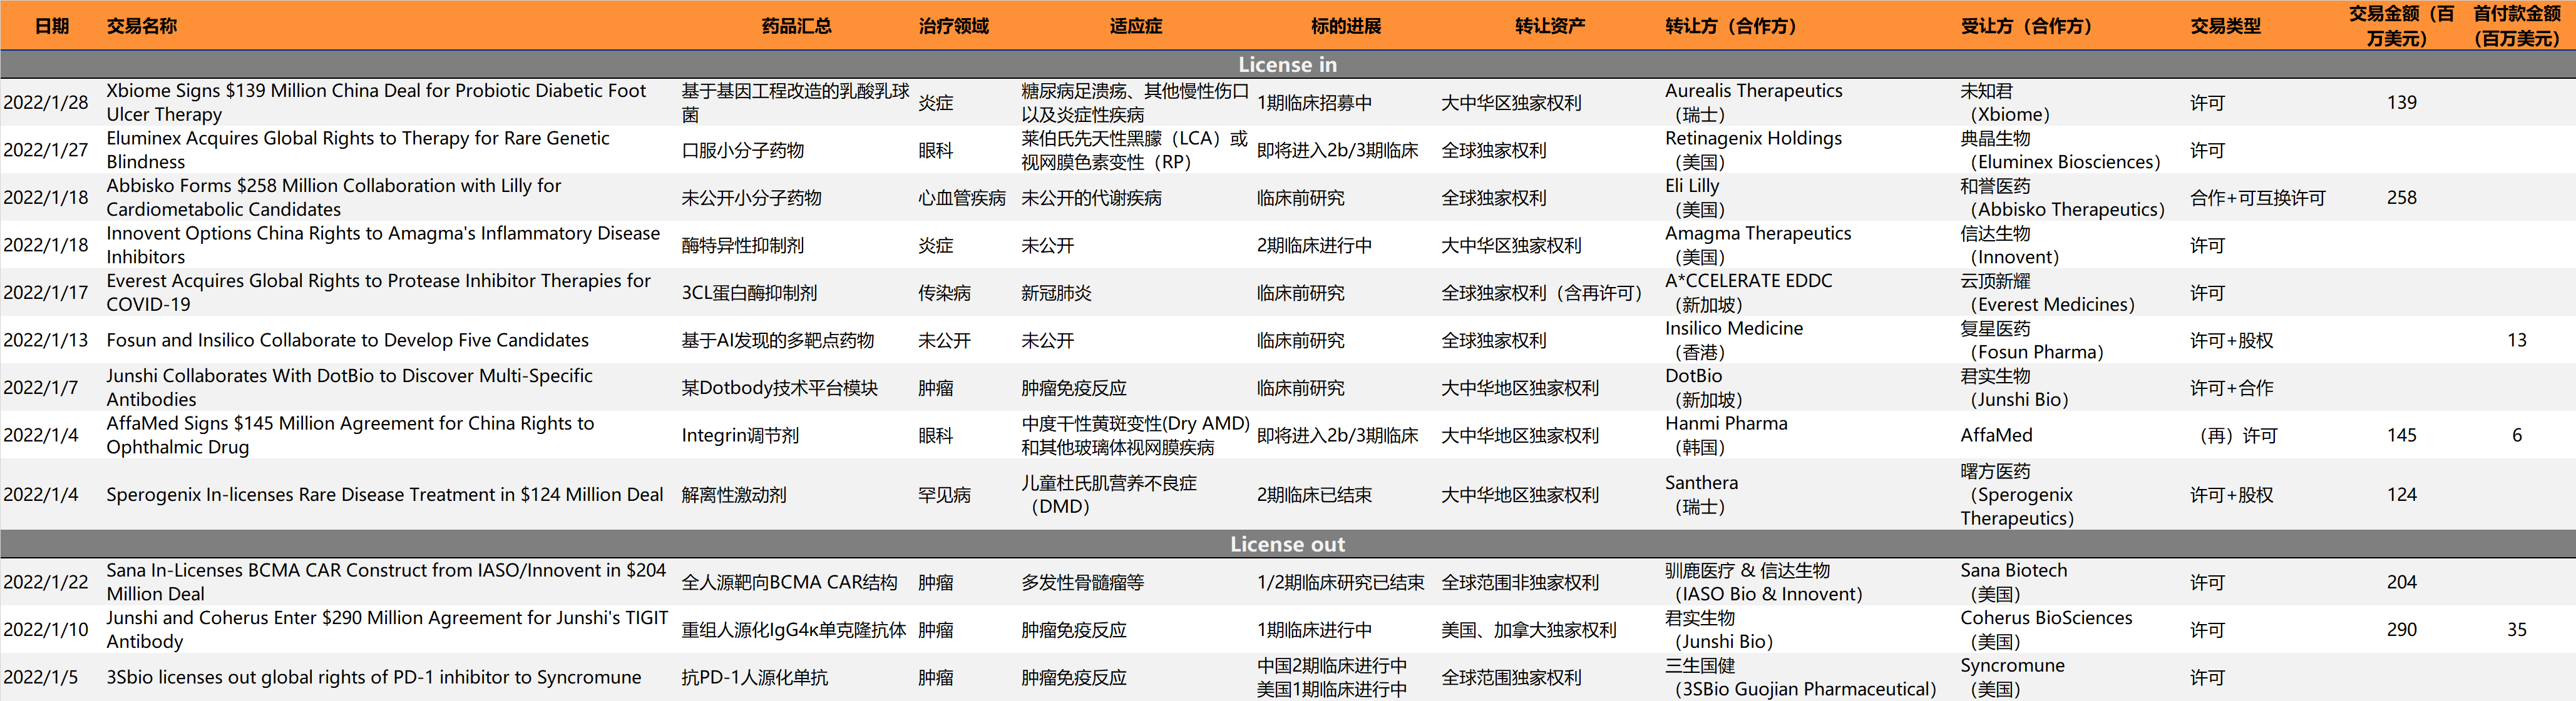Select the 3CL蛋白酶抑制剂 drug cell
The height and width of the screenshot is (701, 2576).
749,293
